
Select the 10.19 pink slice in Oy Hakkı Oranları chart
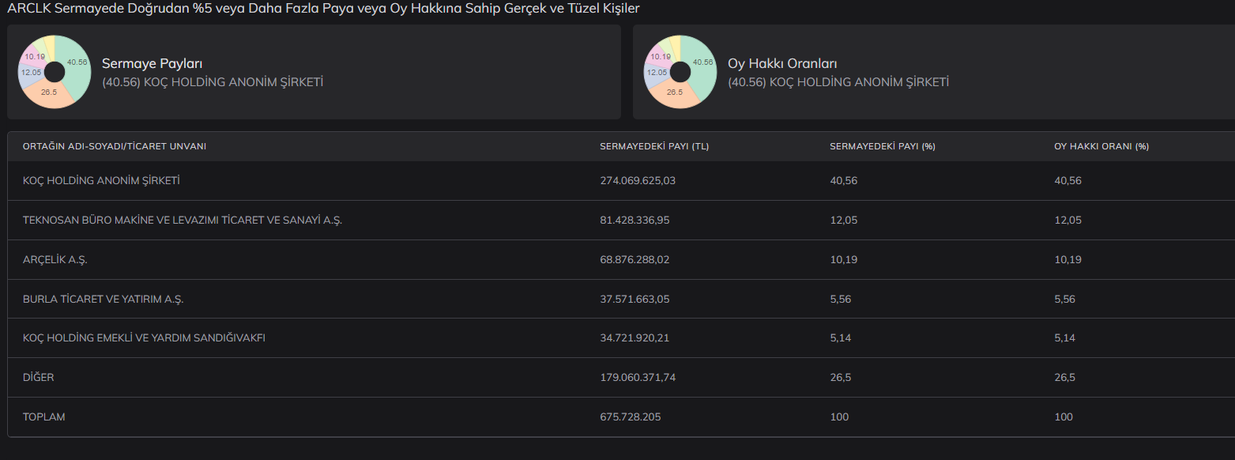[660, 55]
